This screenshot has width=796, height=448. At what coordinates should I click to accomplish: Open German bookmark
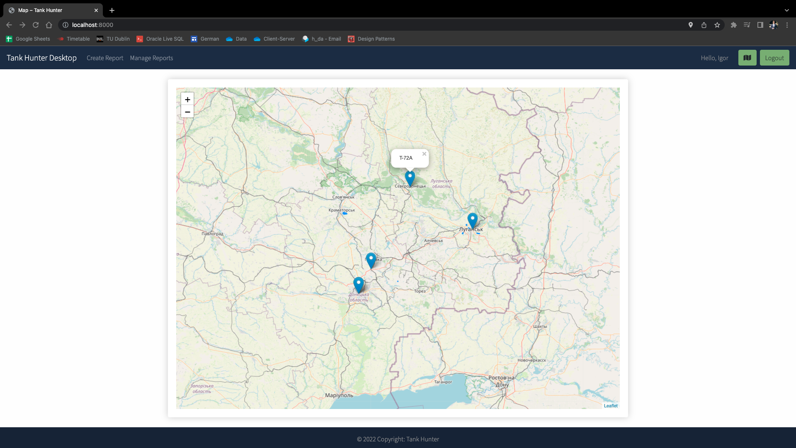click(205, 39)
